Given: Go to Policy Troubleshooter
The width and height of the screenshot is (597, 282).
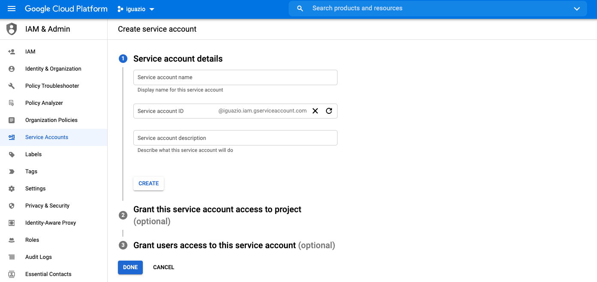Looking at the screenshot, I should [x=54, y=86].
